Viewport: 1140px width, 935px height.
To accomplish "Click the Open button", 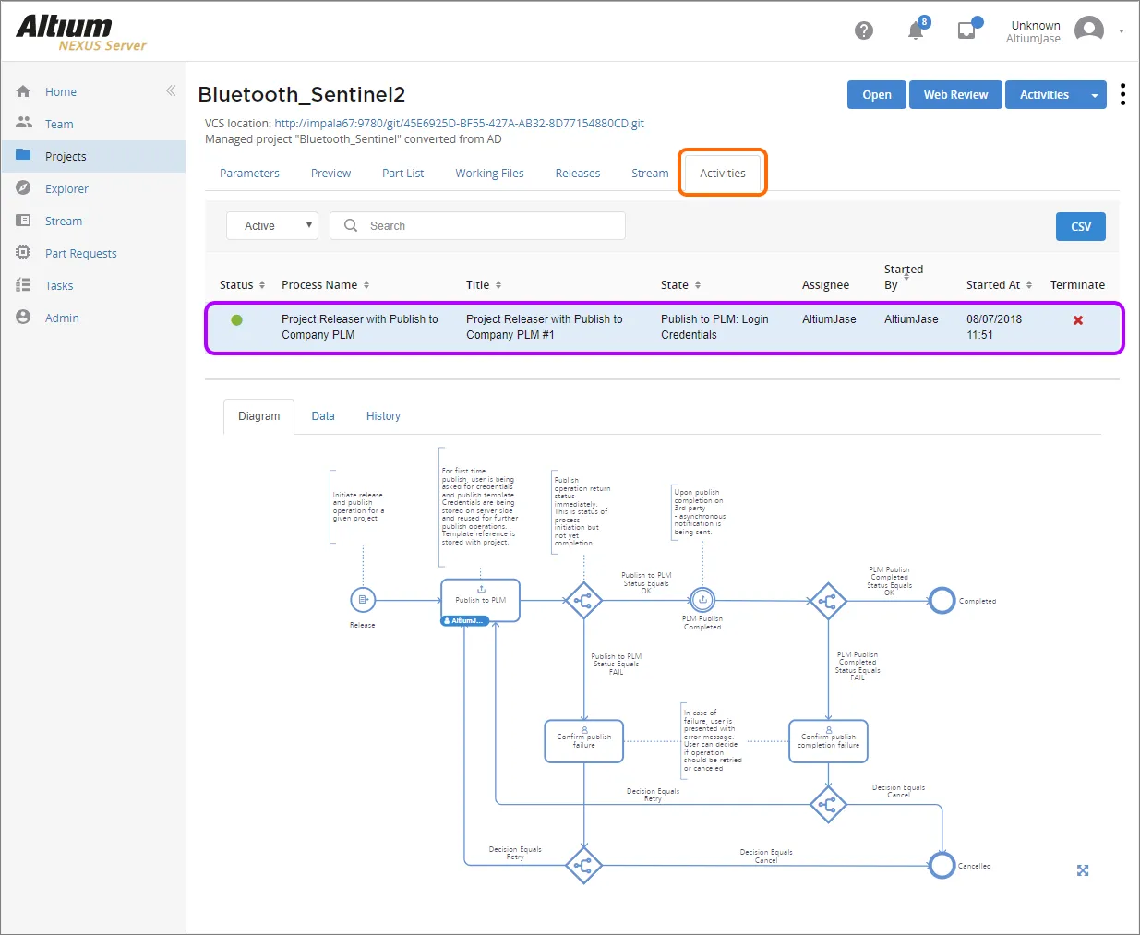I will click(x=877, y=95).
